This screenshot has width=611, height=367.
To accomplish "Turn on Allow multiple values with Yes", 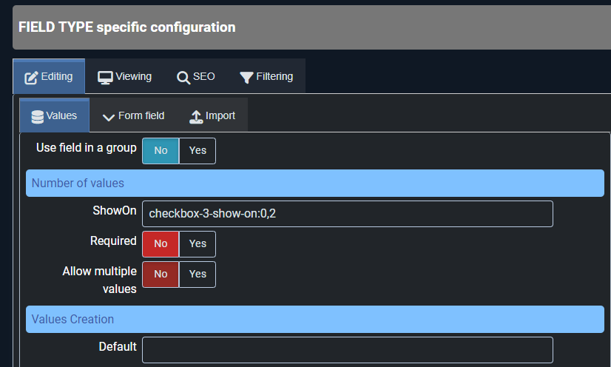I will coord(198,274).
